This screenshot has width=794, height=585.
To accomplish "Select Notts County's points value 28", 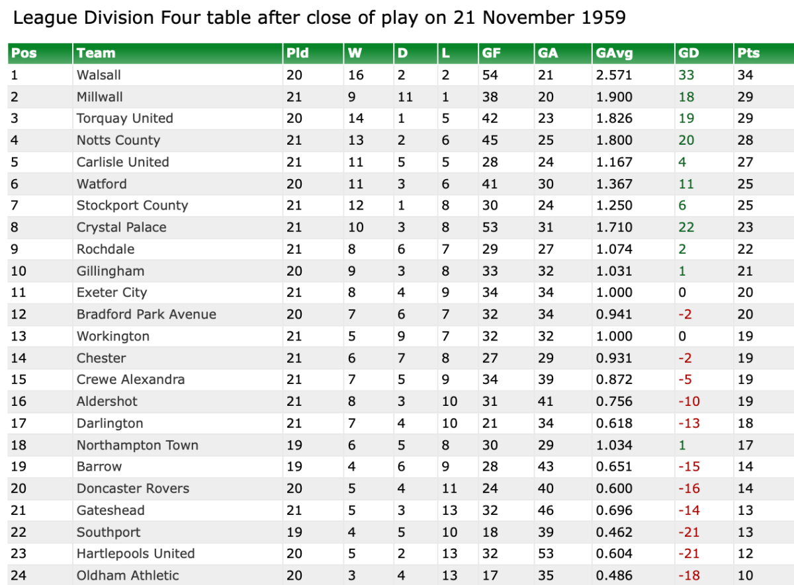I will coord(745,140).
